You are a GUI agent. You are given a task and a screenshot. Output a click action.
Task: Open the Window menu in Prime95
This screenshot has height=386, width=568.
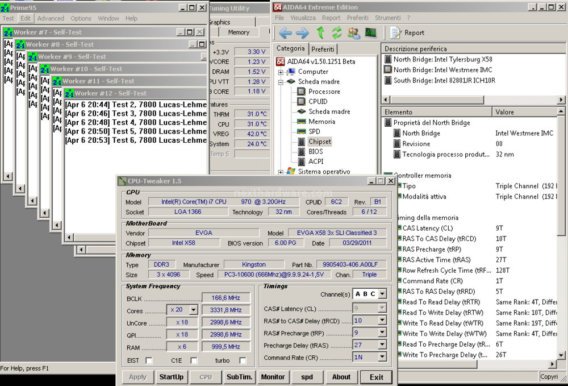(x=108, y=18)
